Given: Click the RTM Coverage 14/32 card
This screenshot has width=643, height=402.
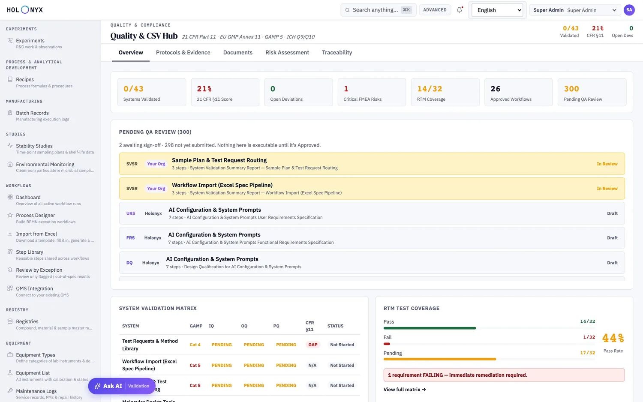Looking at the screenshot, I should (x=445, y=92).
